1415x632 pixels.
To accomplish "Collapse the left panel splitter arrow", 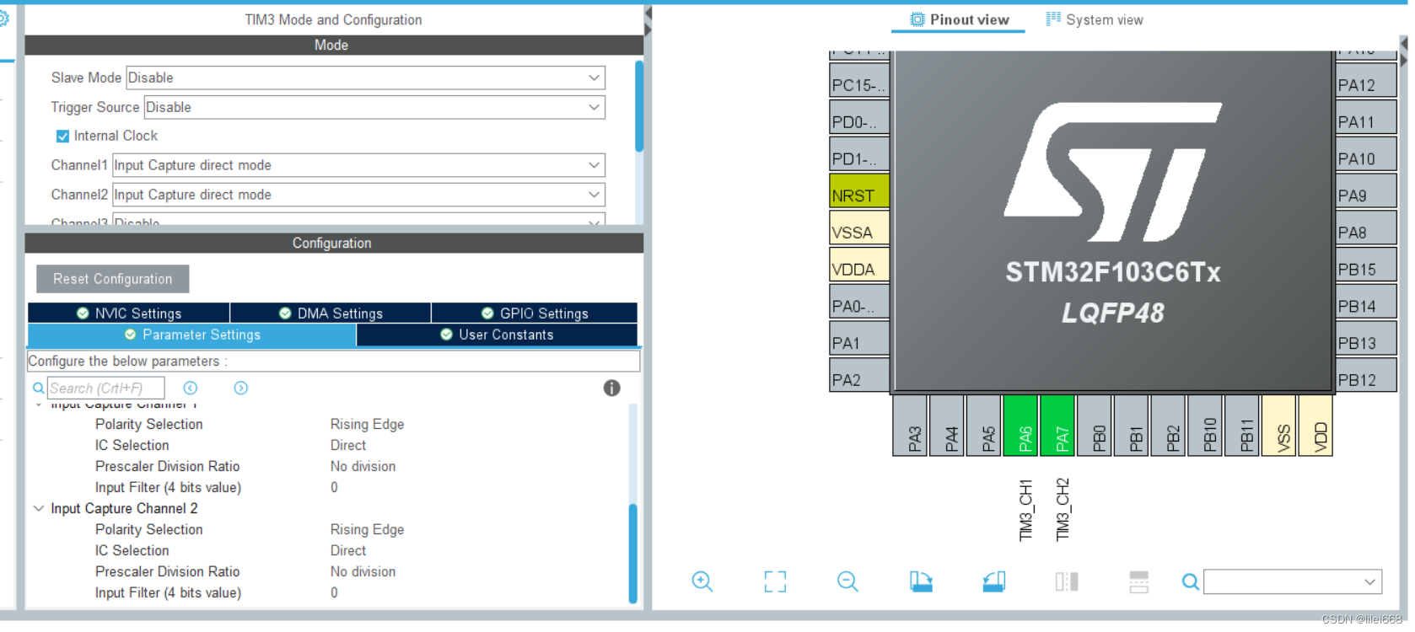I will (x=648, y=13).
